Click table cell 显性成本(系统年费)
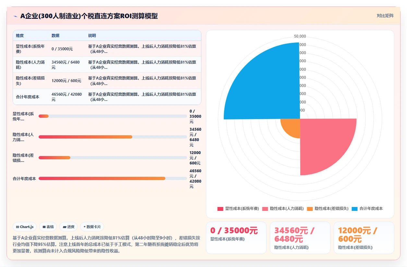The height and width of the screenshot is (267, 407). [31, 49]
